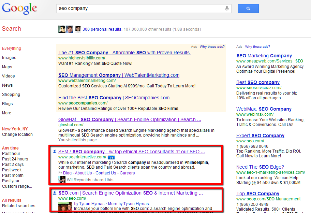Screen dimensions: 311x213
Task: Filter results to Past hour
Action: [11, 154]
